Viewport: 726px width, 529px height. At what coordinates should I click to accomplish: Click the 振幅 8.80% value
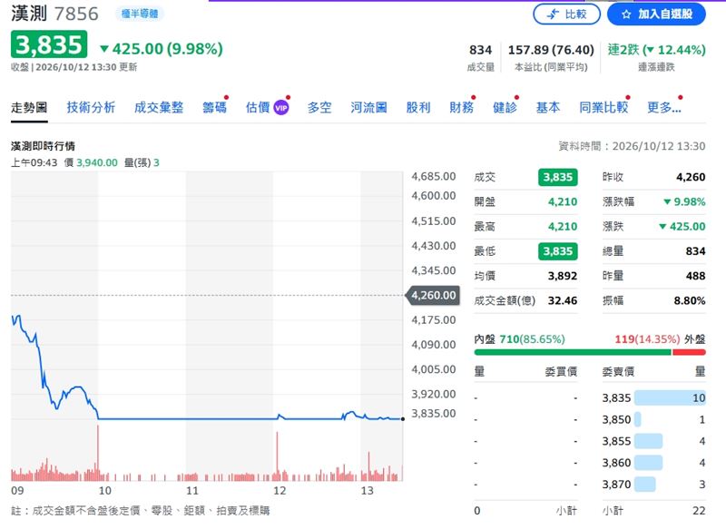690,300
